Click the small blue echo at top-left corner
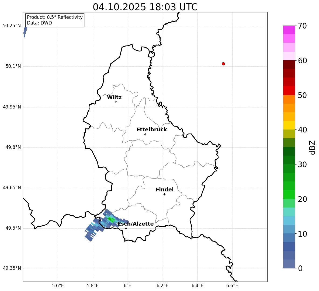 (x=25, y=32)
